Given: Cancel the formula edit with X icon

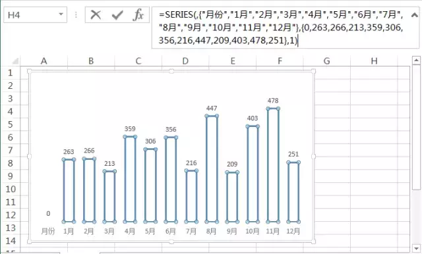Looking at the screenshot, I should point(96,15).
